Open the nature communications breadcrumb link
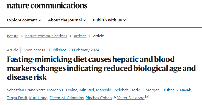The width and height of the screenshot is (202, 105). 46,36
